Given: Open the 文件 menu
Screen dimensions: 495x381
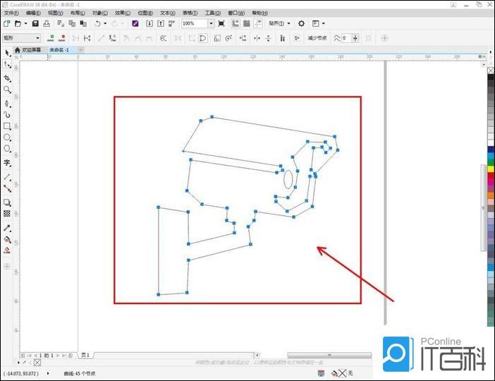Looking at the screenshot, I should click(x=11, y=13).
